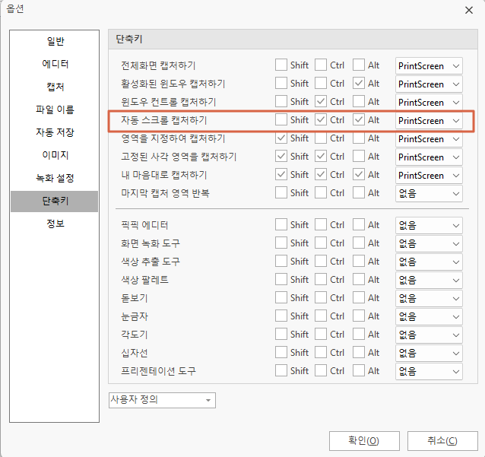
Task: Uncheck Shift for 영역을 지정하여 캡처하기
Action: tap(281, 138)
